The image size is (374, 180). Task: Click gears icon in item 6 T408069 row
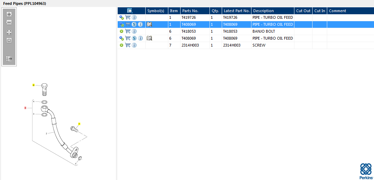(122, 38)
